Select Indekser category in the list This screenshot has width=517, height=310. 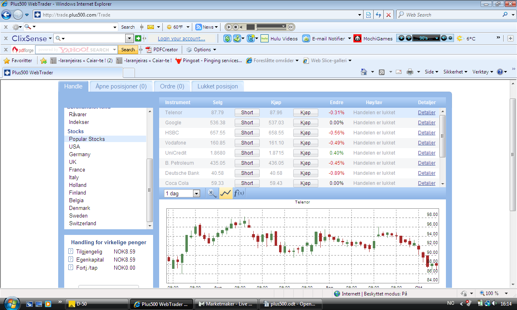79,122
